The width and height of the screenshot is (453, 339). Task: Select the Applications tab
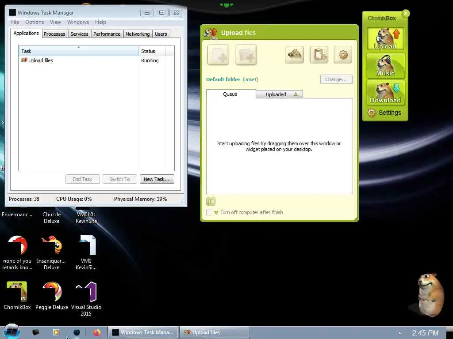pos(26,33)
